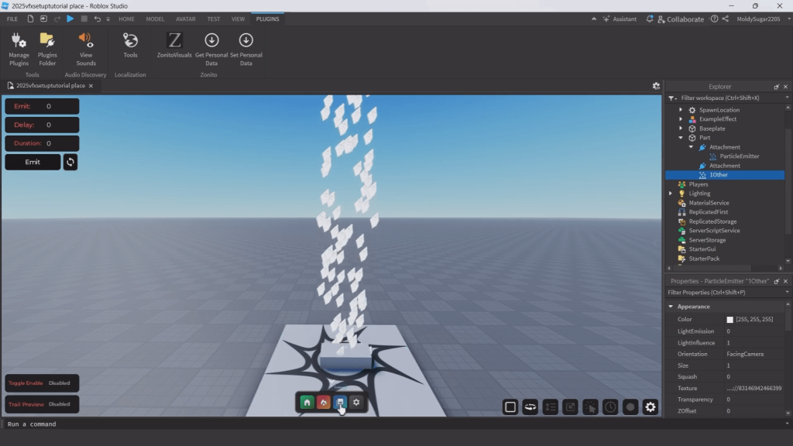
Task: Click the list spacing viewport tool
Action: pos(551,407)
